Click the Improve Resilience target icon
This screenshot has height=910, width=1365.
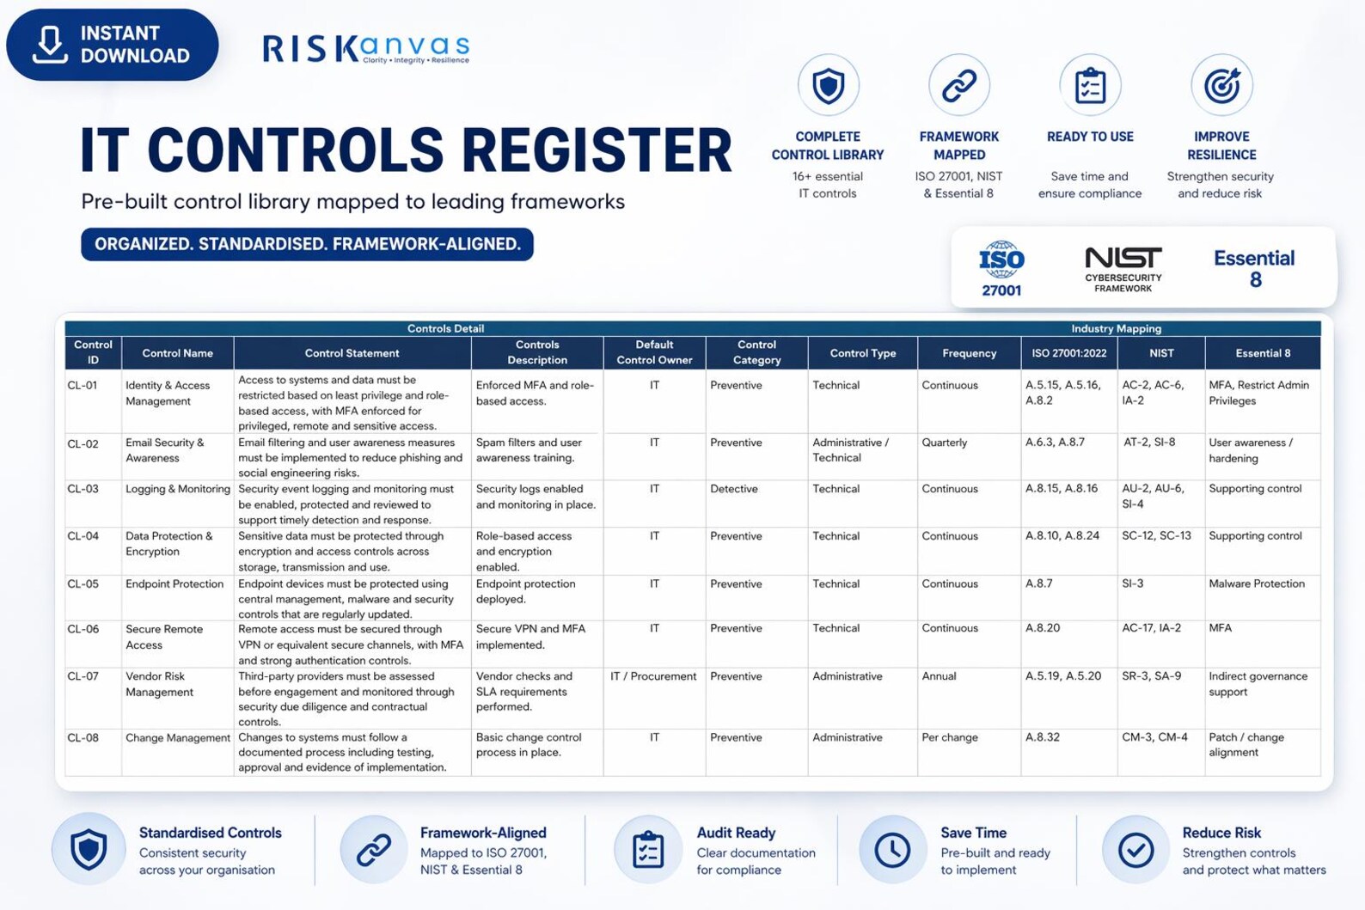[x=1221, y=85]
